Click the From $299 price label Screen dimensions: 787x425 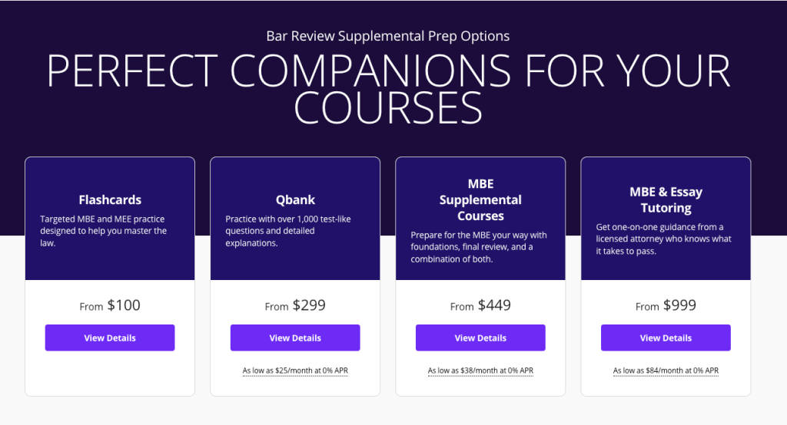(x=295, y=305)
